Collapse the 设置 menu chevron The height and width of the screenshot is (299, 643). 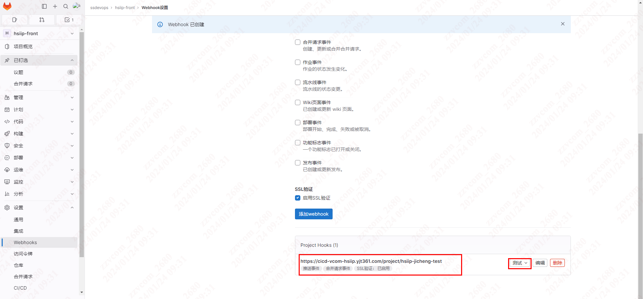[x=72, y=208]
